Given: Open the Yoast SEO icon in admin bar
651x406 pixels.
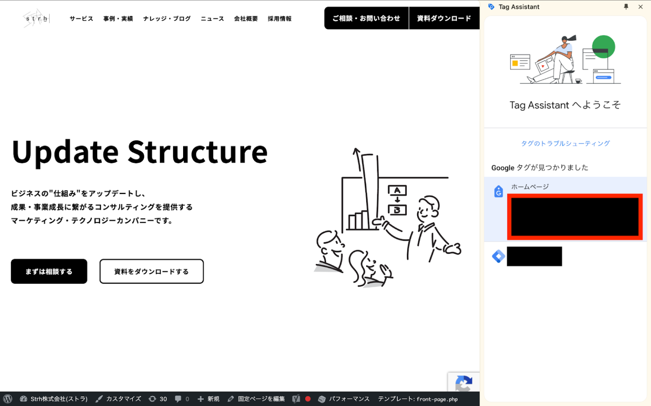Looking at the screenshot, I should (x=296, y=398).
